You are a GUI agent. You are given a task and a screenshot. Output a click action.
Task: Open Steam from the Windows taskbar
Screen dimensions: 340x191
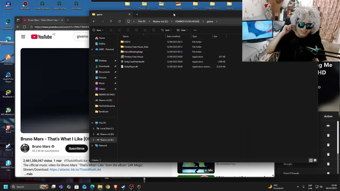(x=123, y=187)
